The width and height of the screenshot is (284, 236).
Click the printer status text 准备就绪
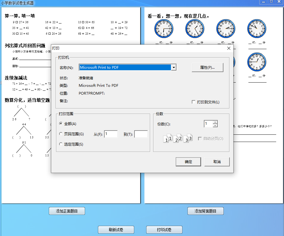tap(86, 78)
